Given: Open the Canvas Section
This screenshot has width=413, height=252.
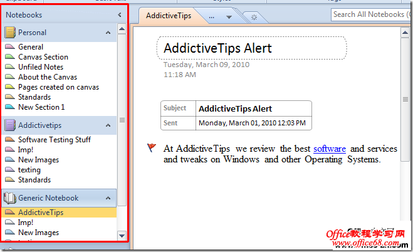Looking at the screenshot, I should [x=43, y=57].
